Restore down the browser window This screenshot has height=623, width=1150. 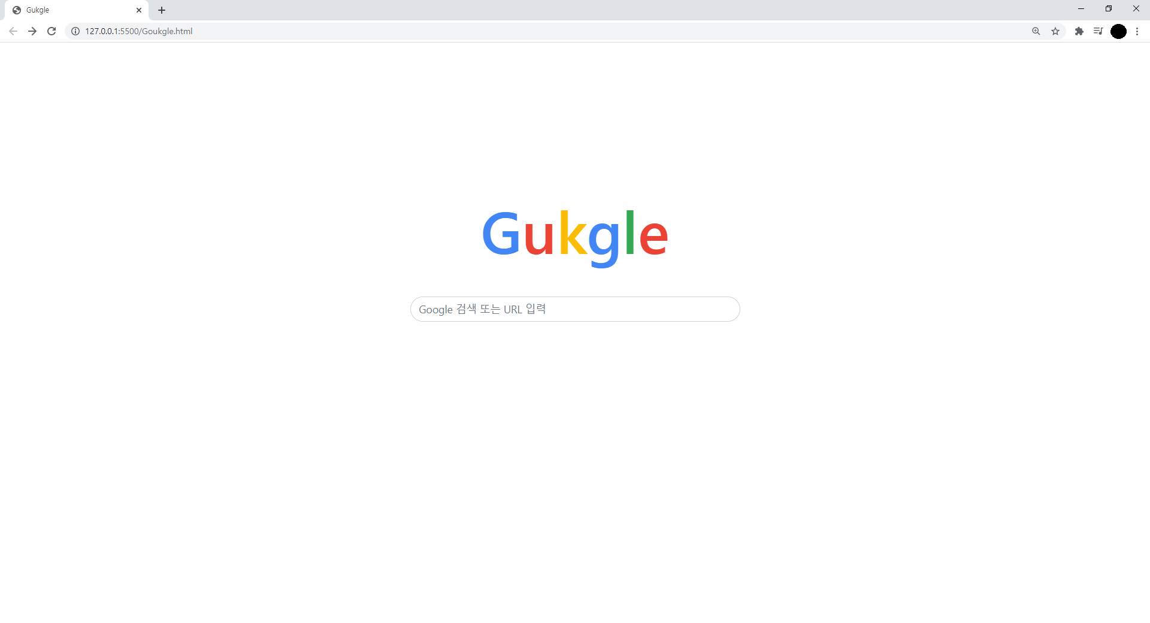click(x=1109, y=9)
